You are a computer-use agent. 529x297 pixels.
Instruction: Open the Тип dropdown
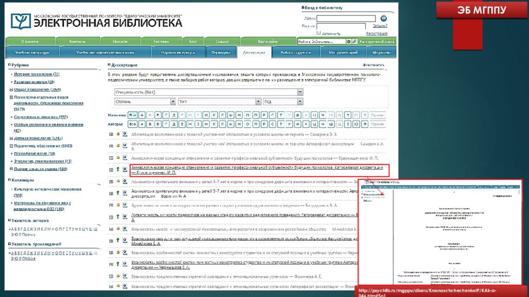(220, 102)
